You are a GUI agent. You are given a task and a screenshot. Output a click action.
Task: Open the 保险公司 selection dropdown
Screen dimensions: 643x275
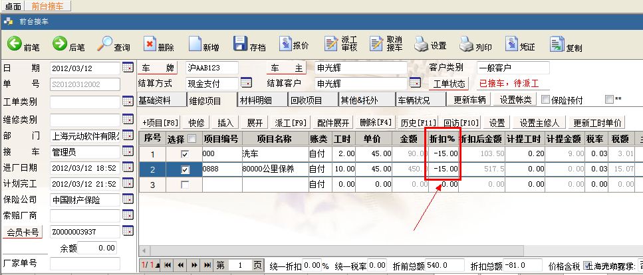click(x=128, y=199)
